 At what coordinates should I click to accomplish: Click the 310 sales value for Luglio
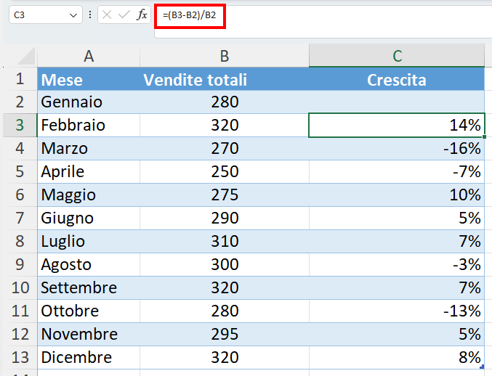(225, 241)
